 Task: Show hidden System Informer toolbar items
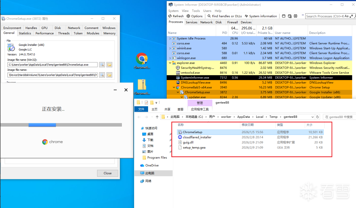(x=302, y=15)
